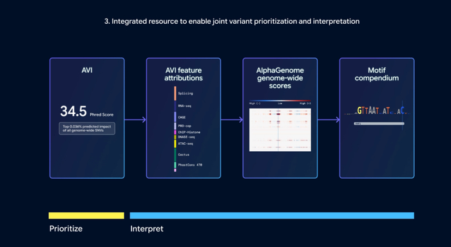Click the blue Interpret bar
This screenshot has height=247, width=451.
point(272,215)
